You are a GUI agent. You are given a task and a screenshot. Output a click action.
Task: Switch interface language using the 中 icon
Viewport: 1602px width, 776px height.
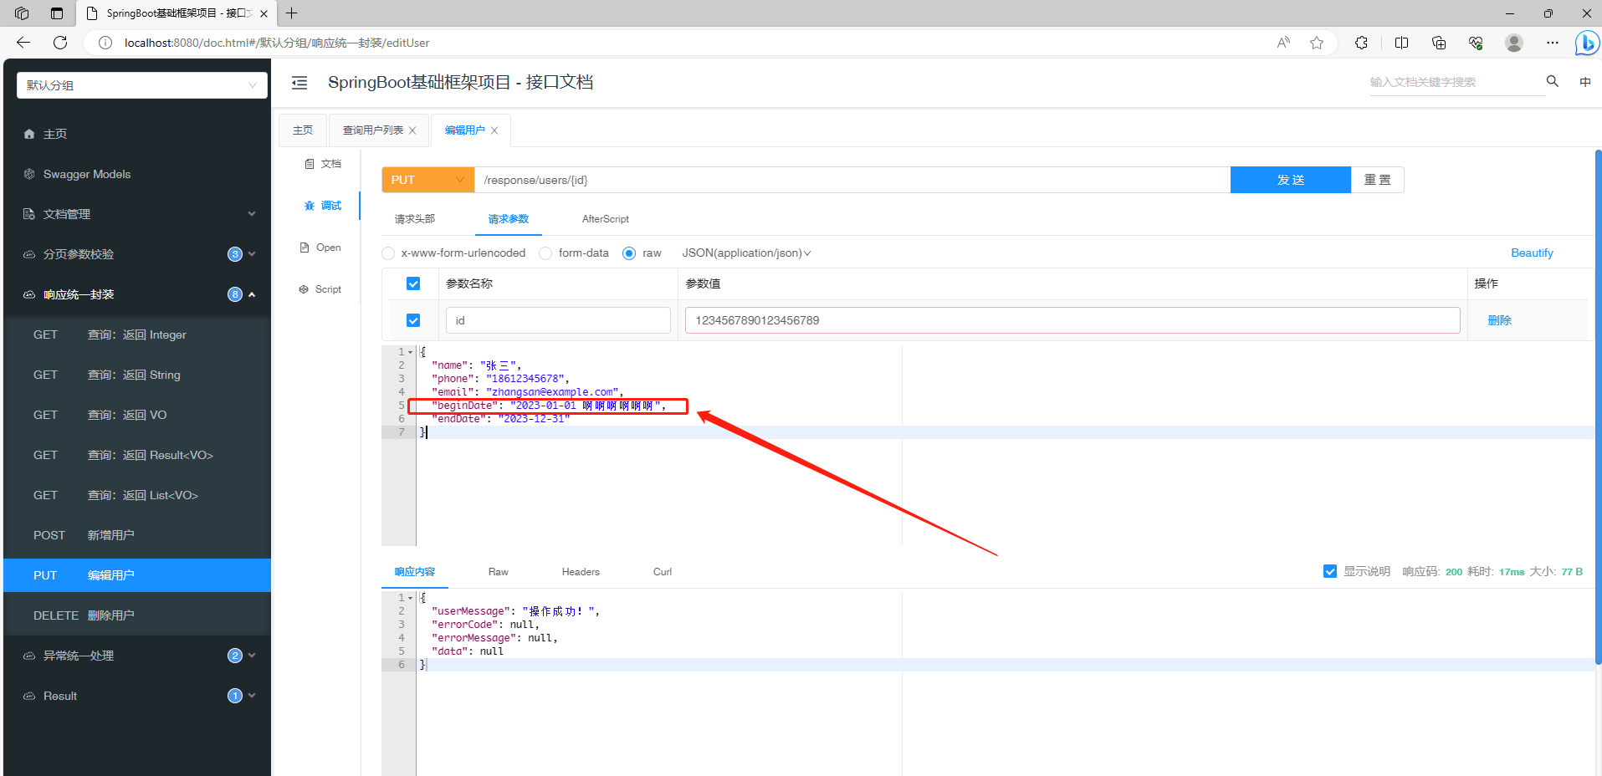point(1585,81)
